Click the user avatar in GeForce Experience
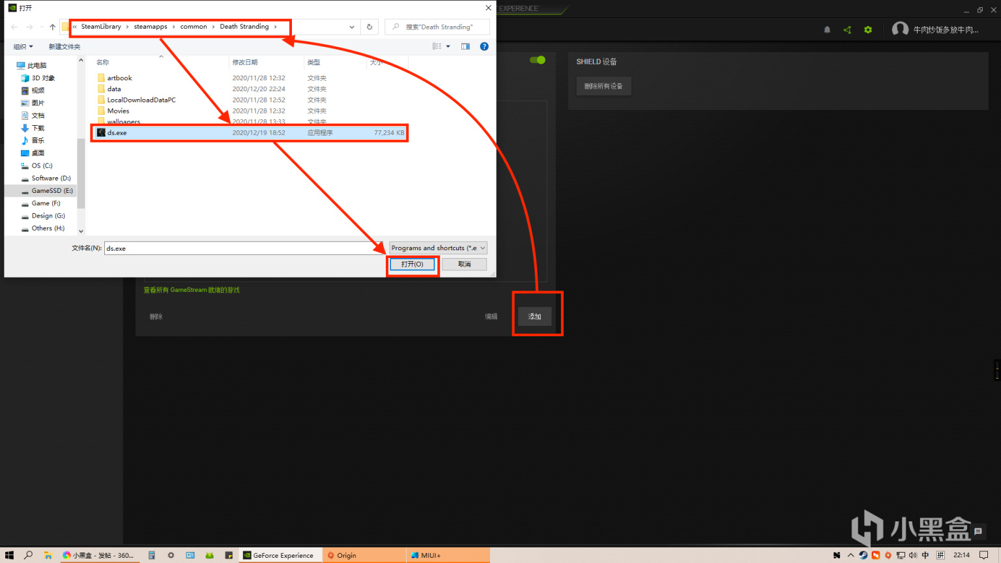The height and width of the screenshot is (563, 1001). tap(900, 29)
